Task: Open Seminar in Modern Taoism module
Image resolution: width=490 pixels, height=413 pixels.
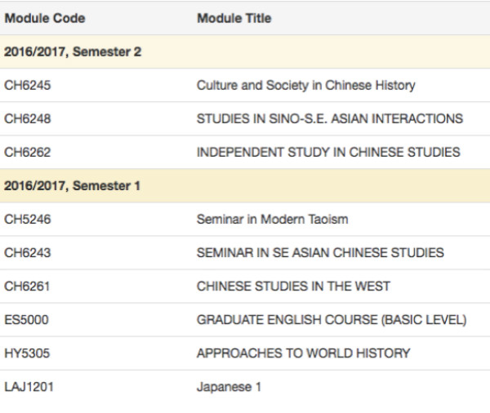Action: tap(273, 219)
